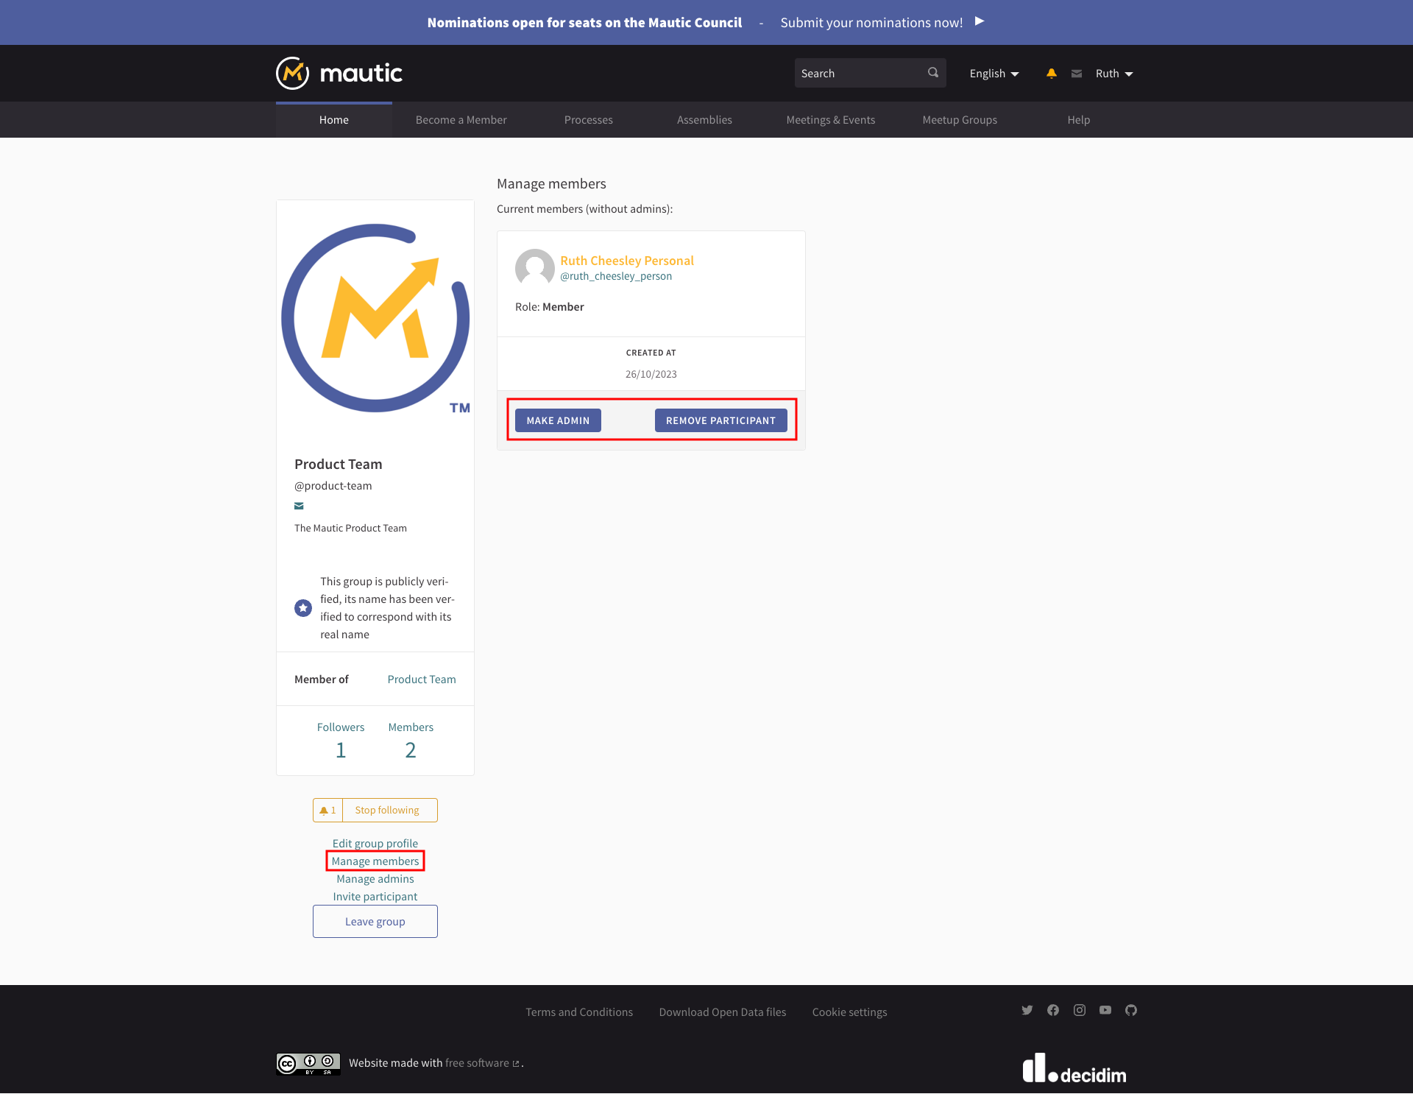Click the Make Admin button
This screenshot has height=1094, width=1413.
coord(557,420)
